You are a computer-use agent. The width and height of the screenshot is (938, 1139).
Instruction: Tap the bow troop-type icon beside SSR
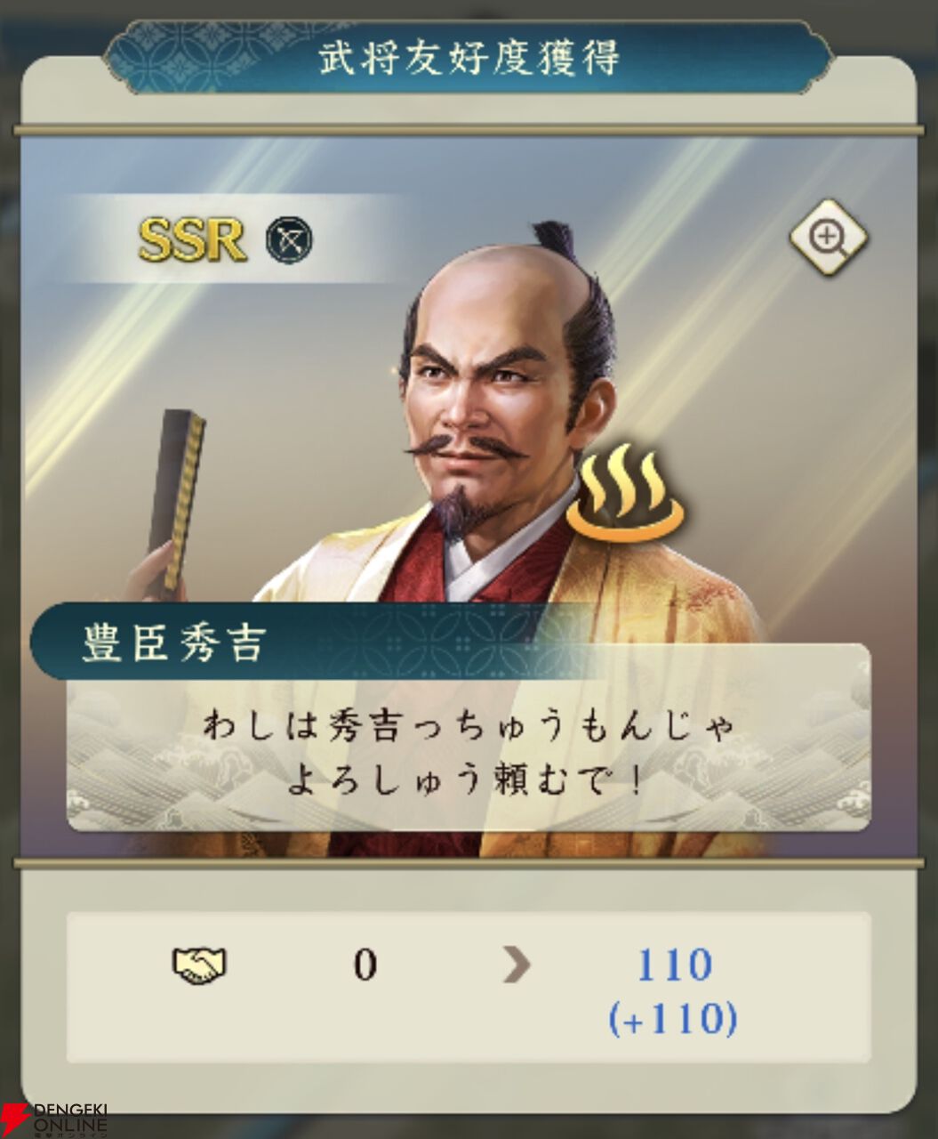(x=289, y=239)
